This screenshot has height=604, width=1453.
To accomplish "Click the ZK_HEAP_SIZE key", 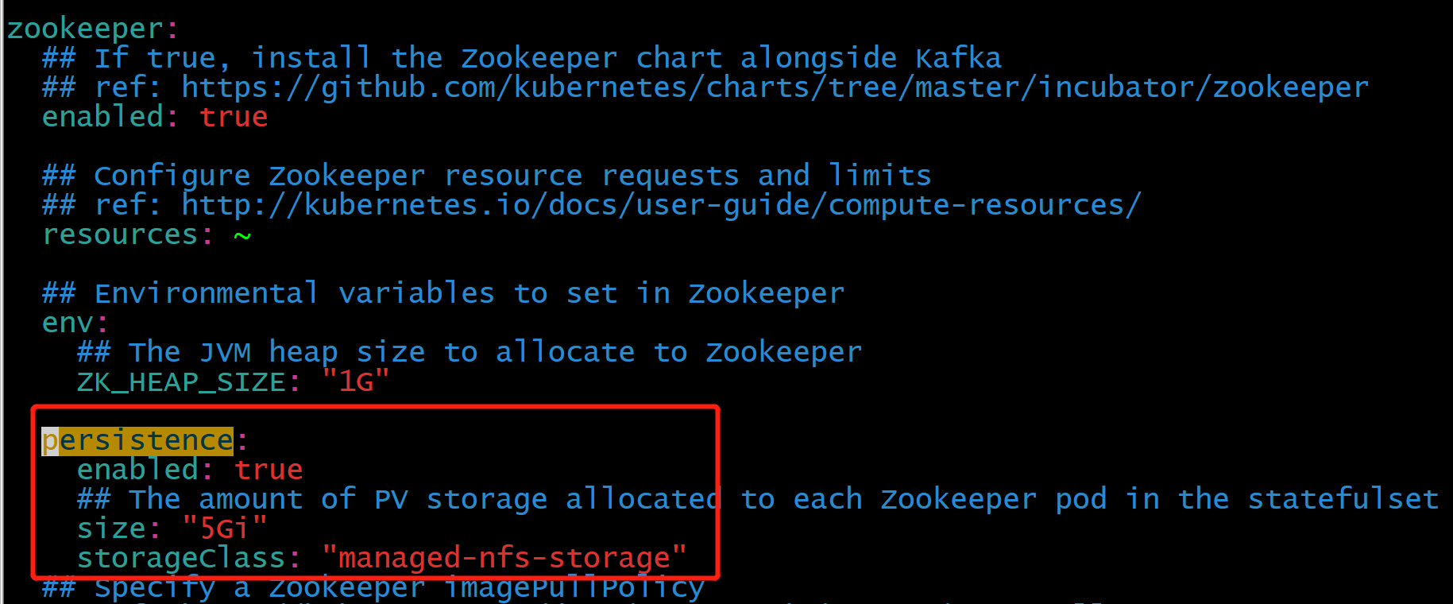I will click(181, 382).
